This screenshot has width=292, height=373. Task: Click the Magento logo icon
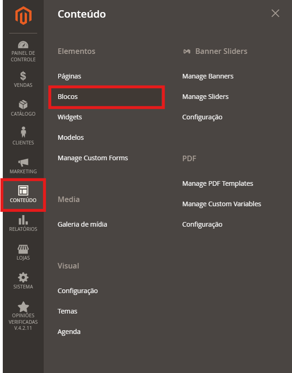pos(23,16)
